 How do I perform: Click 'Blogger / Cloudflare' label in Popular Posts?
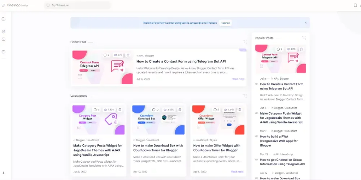coord(286,131)
